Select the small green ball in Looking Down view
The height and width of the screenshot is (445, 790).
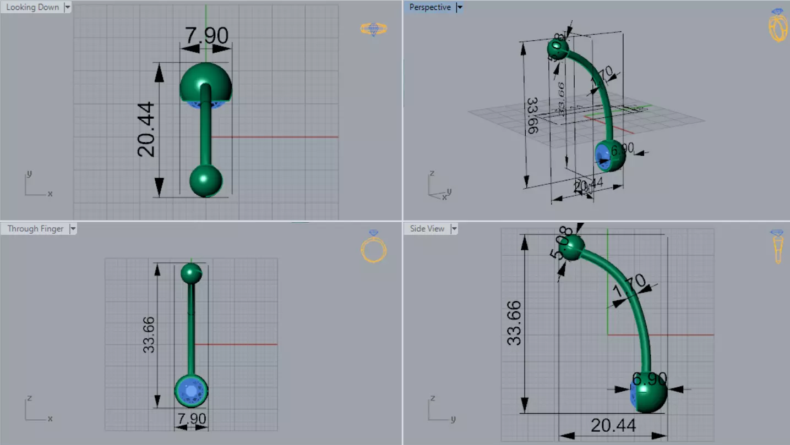(x=206, y=180)
